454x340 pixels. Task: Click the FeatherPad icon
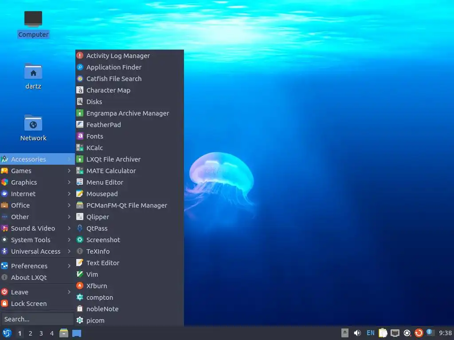[x=80, y=124]
